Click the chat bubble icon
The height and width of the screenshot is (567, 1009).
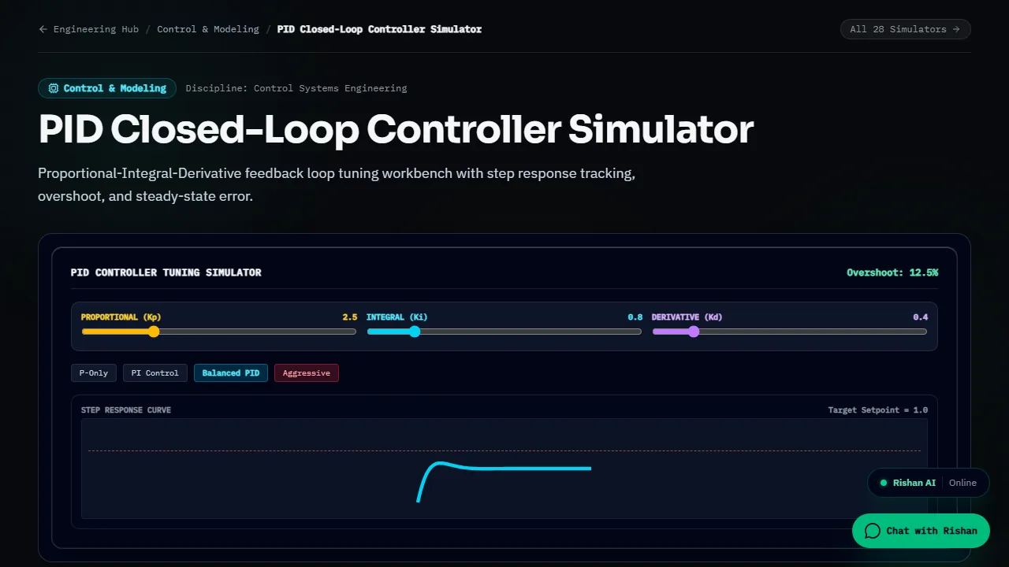pyautogui.click(x=873, y=531)
